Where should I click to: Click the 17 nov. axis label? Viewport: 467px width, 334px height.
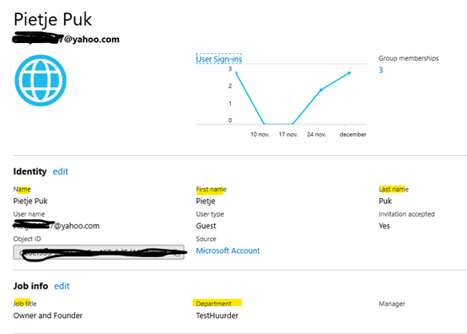tap(288, 134)
